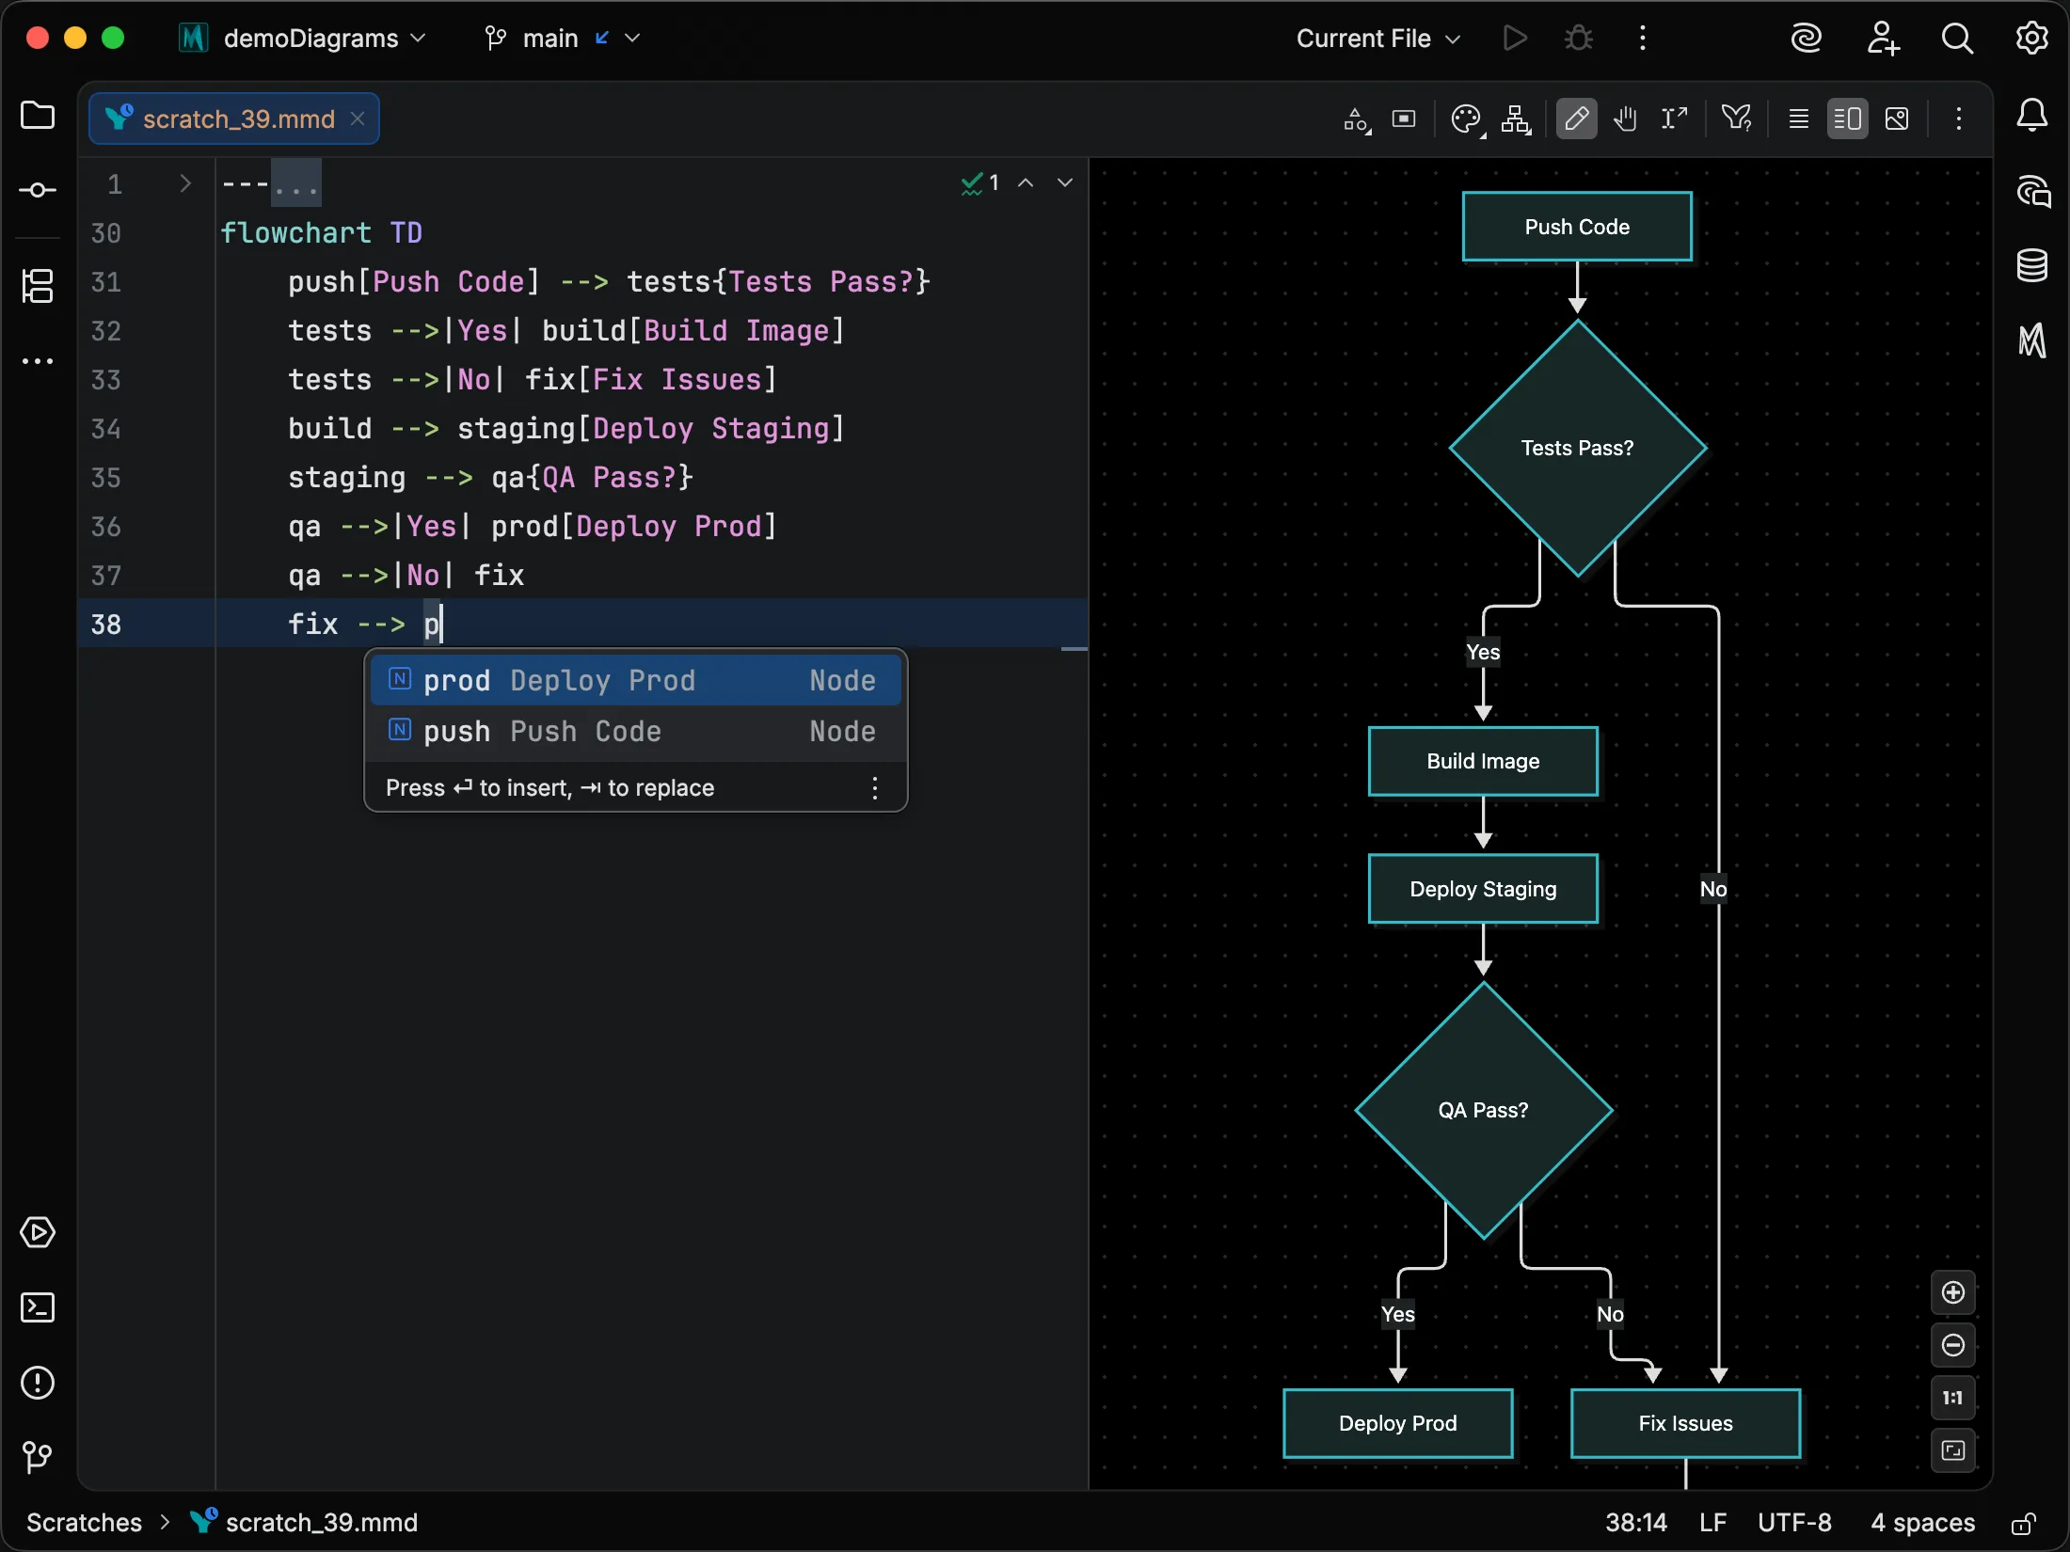Reset diagram zoom to 1:1
Viewport: 2070px width, 1552px height.
1953,1399
